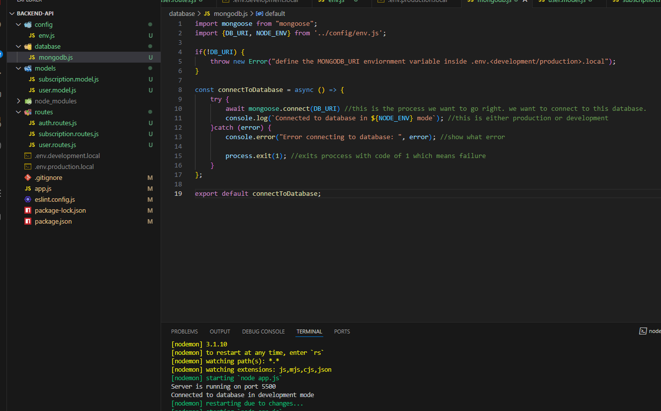The image size is (661, 411).
Task: Click line number 8 in the editor gutter
Action: [x=180, y=90]
